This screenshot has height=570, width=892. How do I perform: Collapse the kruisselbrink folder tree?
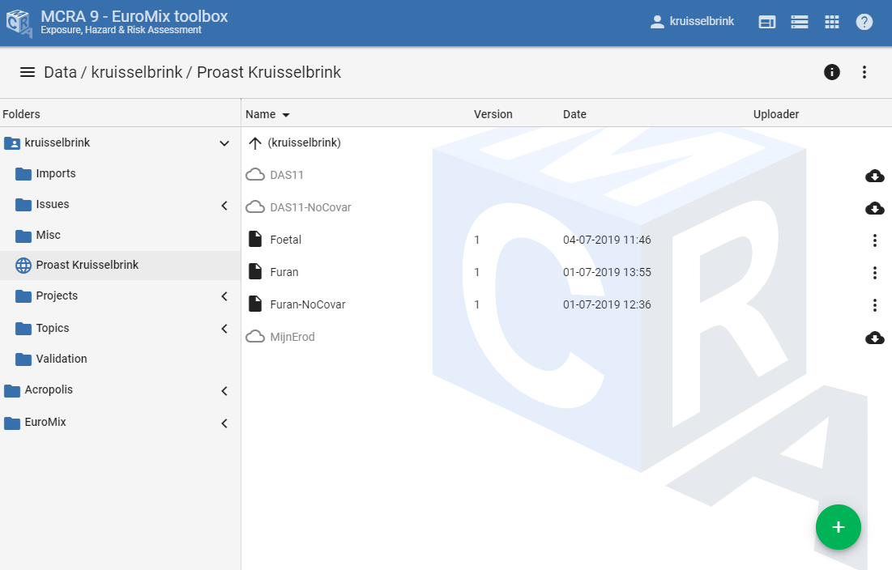(224, 142)
